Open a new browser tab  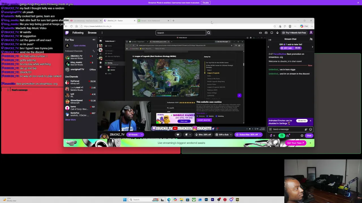click(173, 21)
